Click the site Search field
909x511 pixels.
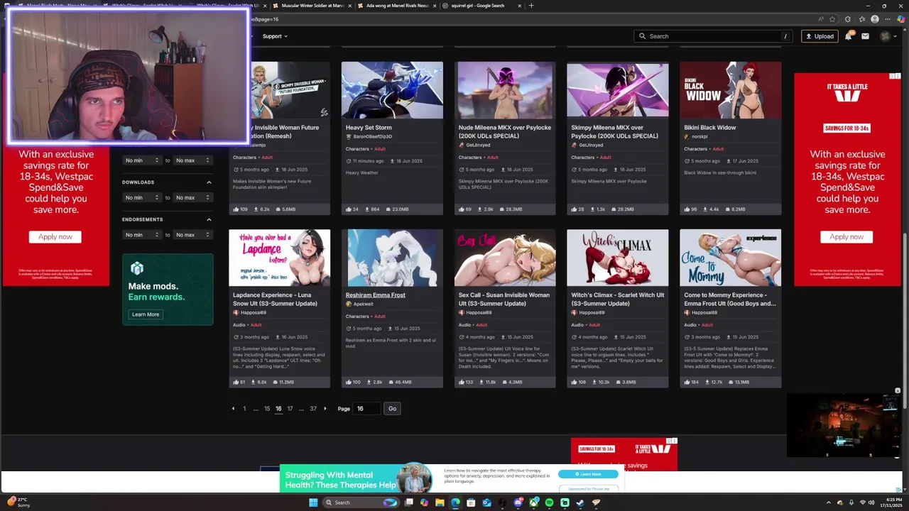(714, 36)
